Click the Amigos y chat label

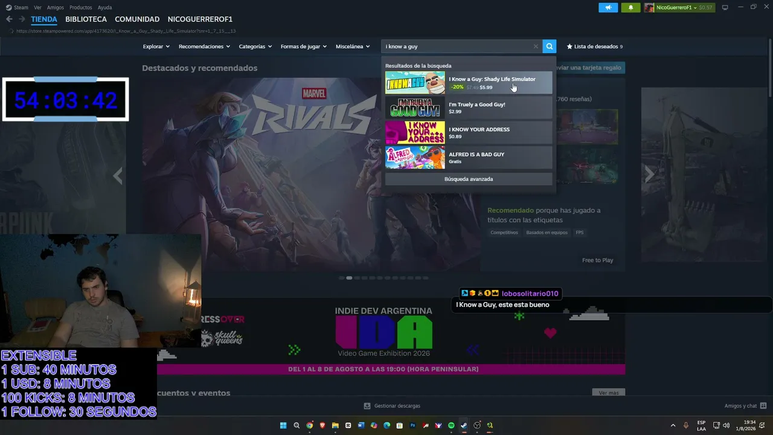pyautogui.click(x=740, y=406)
